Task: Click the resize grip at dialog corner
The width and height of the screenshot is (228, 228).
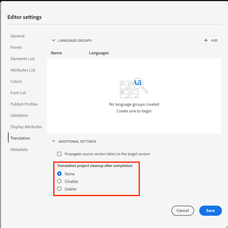Action: click(x=226, y=226)
